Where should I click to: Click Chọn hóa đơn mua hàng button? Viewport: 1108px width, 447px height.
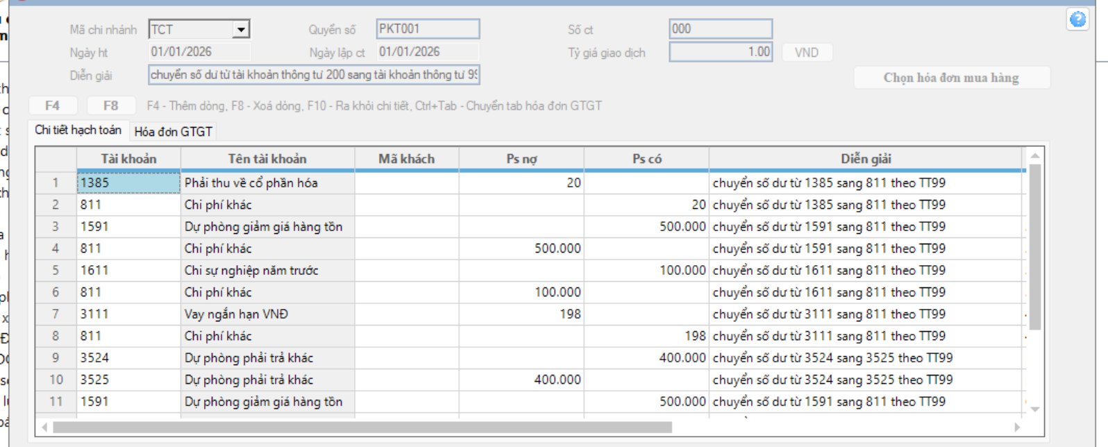pos(951,78)
